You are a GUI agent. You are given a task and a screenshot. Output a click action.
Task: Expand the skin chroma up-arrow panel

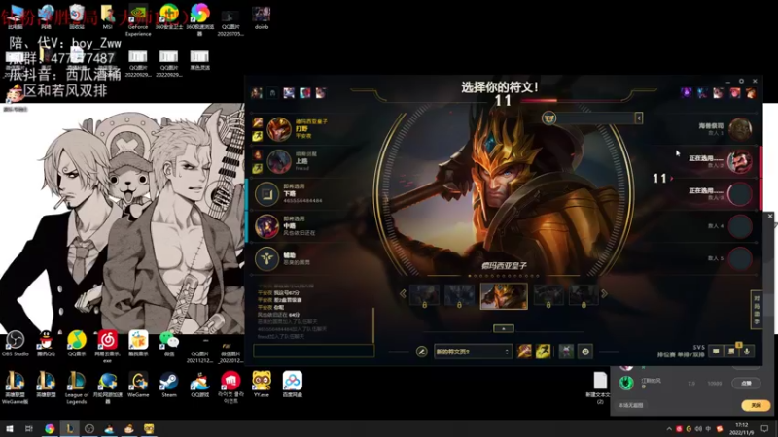pyautogui.click(x=504, y=328)
